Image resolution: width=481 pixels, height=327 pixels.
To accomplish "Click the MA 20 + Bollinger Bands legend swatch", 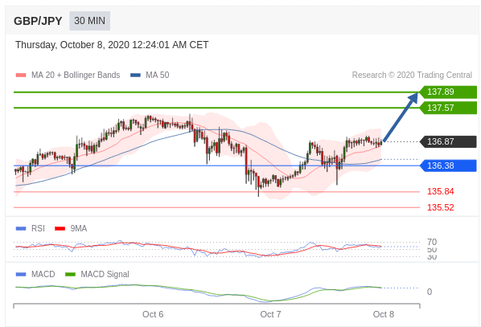I will [21, 75].
